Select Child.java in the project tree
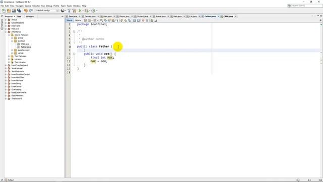Image resolution: width=323 pixels, height=182 pixels. pyautogui.click(x=25, y=44)
